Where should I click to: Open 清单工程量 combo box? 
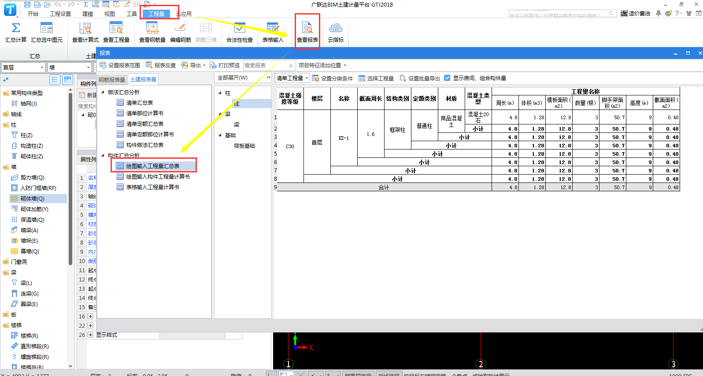click(x=292, y=78)
